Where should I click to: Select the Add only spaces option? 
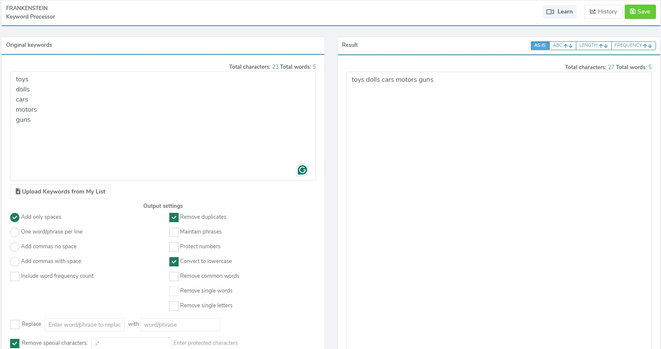(x=15, y=217)
